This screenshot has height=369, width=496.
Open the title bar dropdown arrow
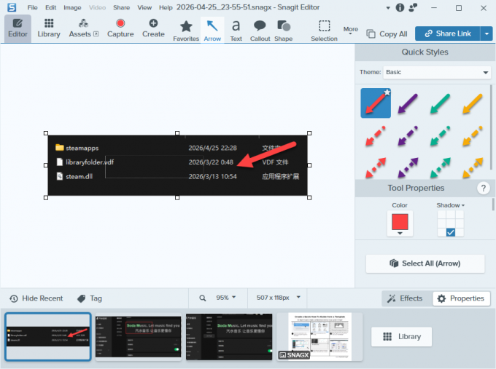click(388, 8)
